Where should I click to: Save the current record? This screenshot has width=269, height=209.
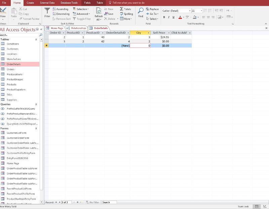click(x=109, y=14)
